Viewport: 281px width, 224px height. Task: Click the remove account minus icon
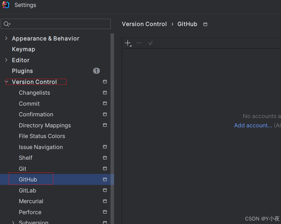[139, 43]
